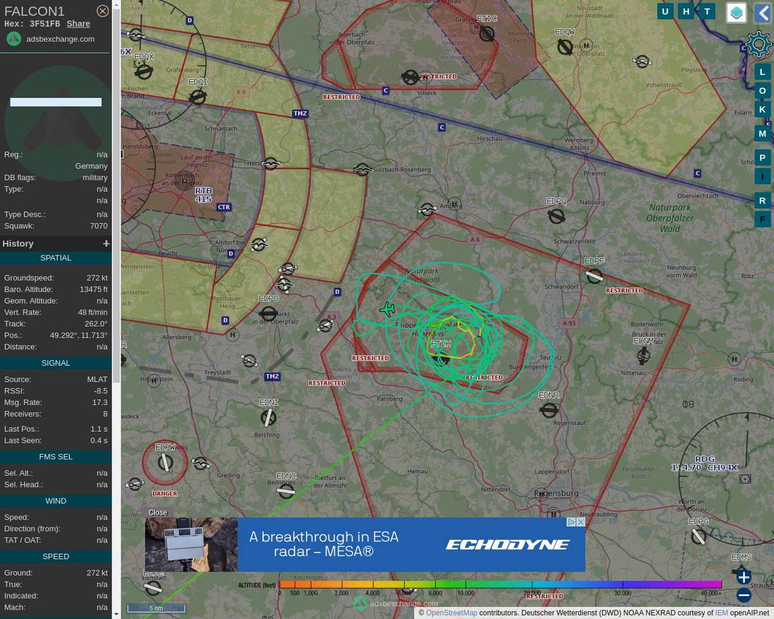774x619 pixels.
Task: Toggle follow mode with the F button
Action: (x=762, y=219)
